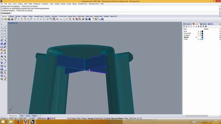Viewport: 221px width, 124px height.
Task: Click the Print icon in Standard toolbar
Action: click(12, 19)
